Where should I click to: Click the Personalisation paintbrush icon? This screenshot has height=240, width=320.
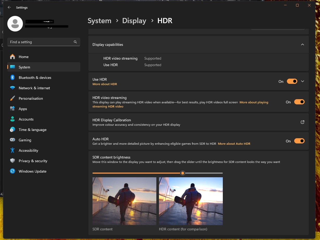[13, 98]
